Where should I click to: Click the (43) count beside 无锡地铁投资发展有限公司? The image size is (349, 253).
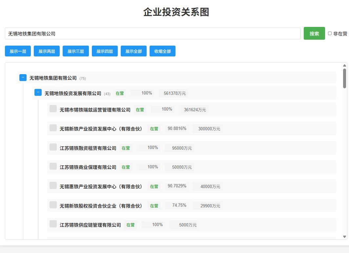click(107, 94)
